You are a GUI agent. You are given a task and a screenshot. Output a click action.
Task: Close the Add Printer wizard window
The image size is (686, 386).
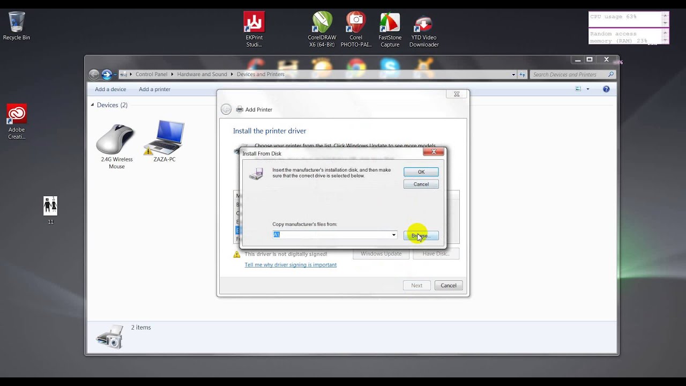pyautogui.click(x=457, y=94)
